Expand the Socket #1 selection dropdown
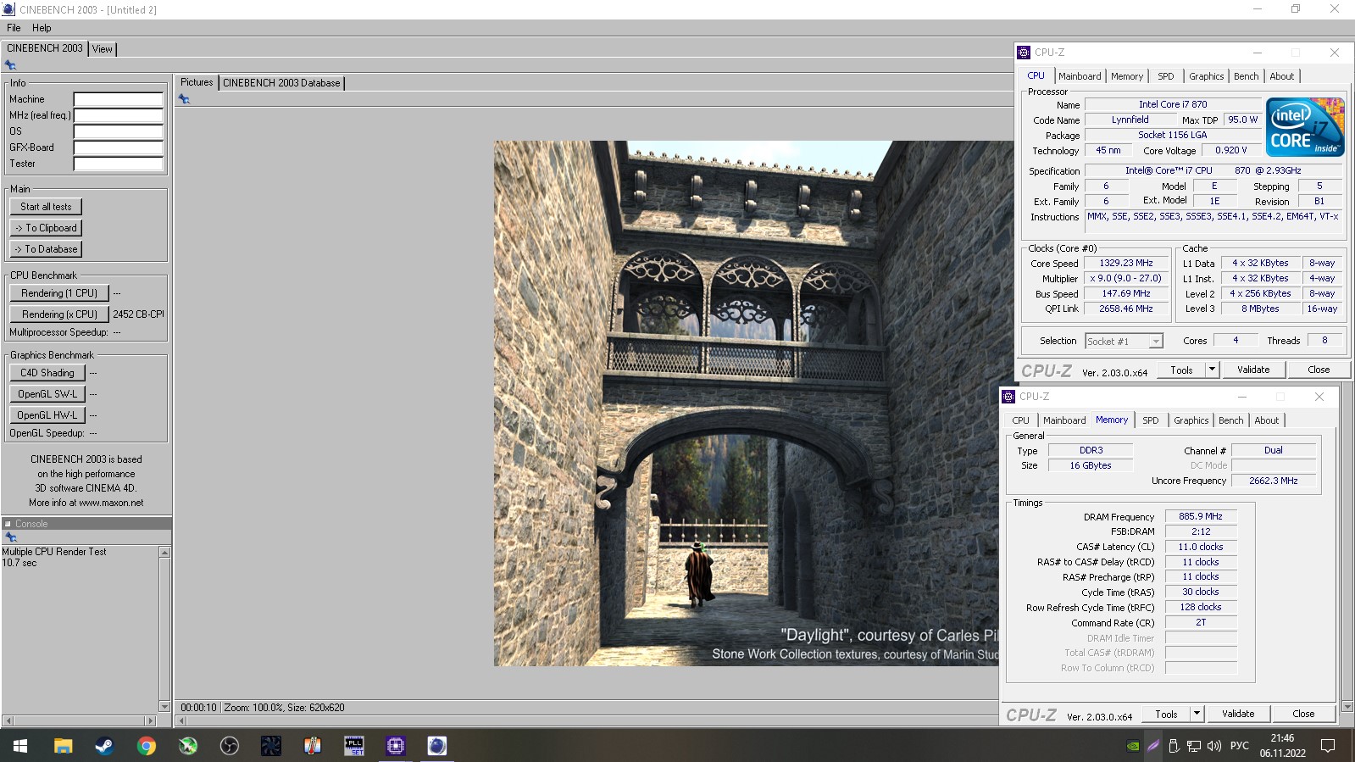This screenshot has width=1355, height=762. click(x=1156, y=342)
